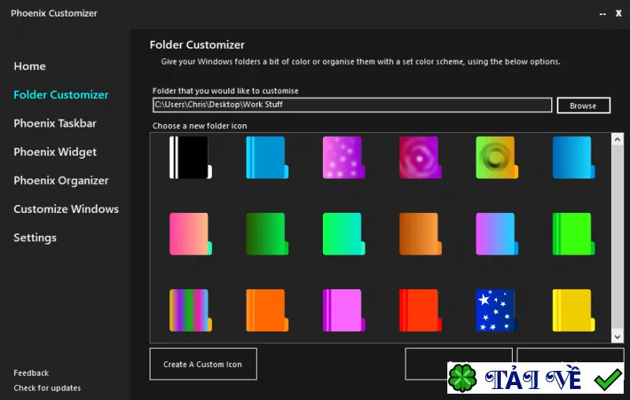Select the black folder icon with white stripes

click(191, 157)
